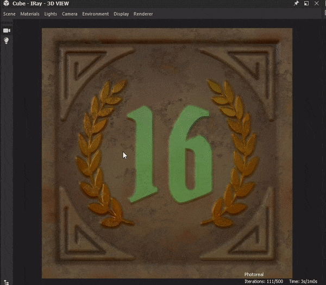Open the Materials menu

point(30,14)
